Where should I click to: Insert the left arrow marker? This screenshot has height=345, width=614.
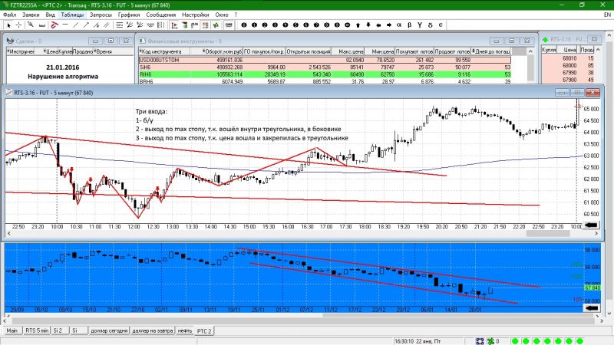click(378, 25)
